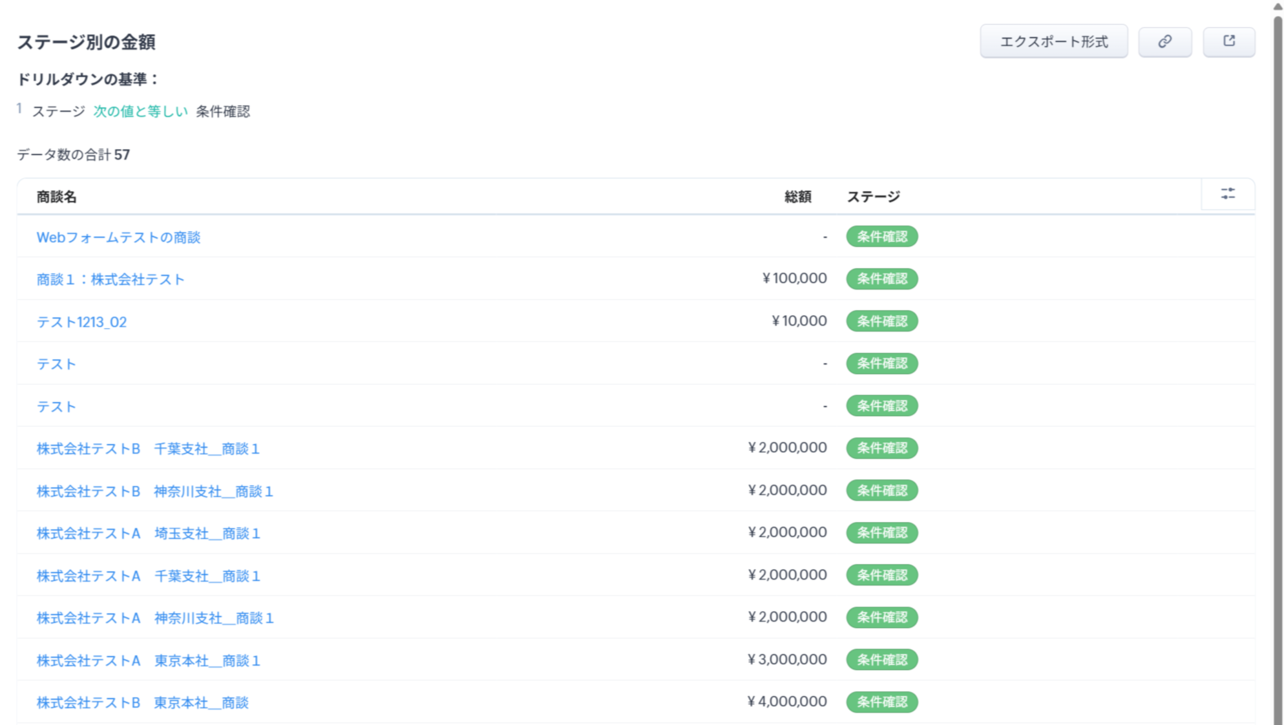This screenshot has height=725, width=1284.
Task: Click 条件確認 badge in ¥100,000 row
Action: pyautogui.click(x=881, y=278)
